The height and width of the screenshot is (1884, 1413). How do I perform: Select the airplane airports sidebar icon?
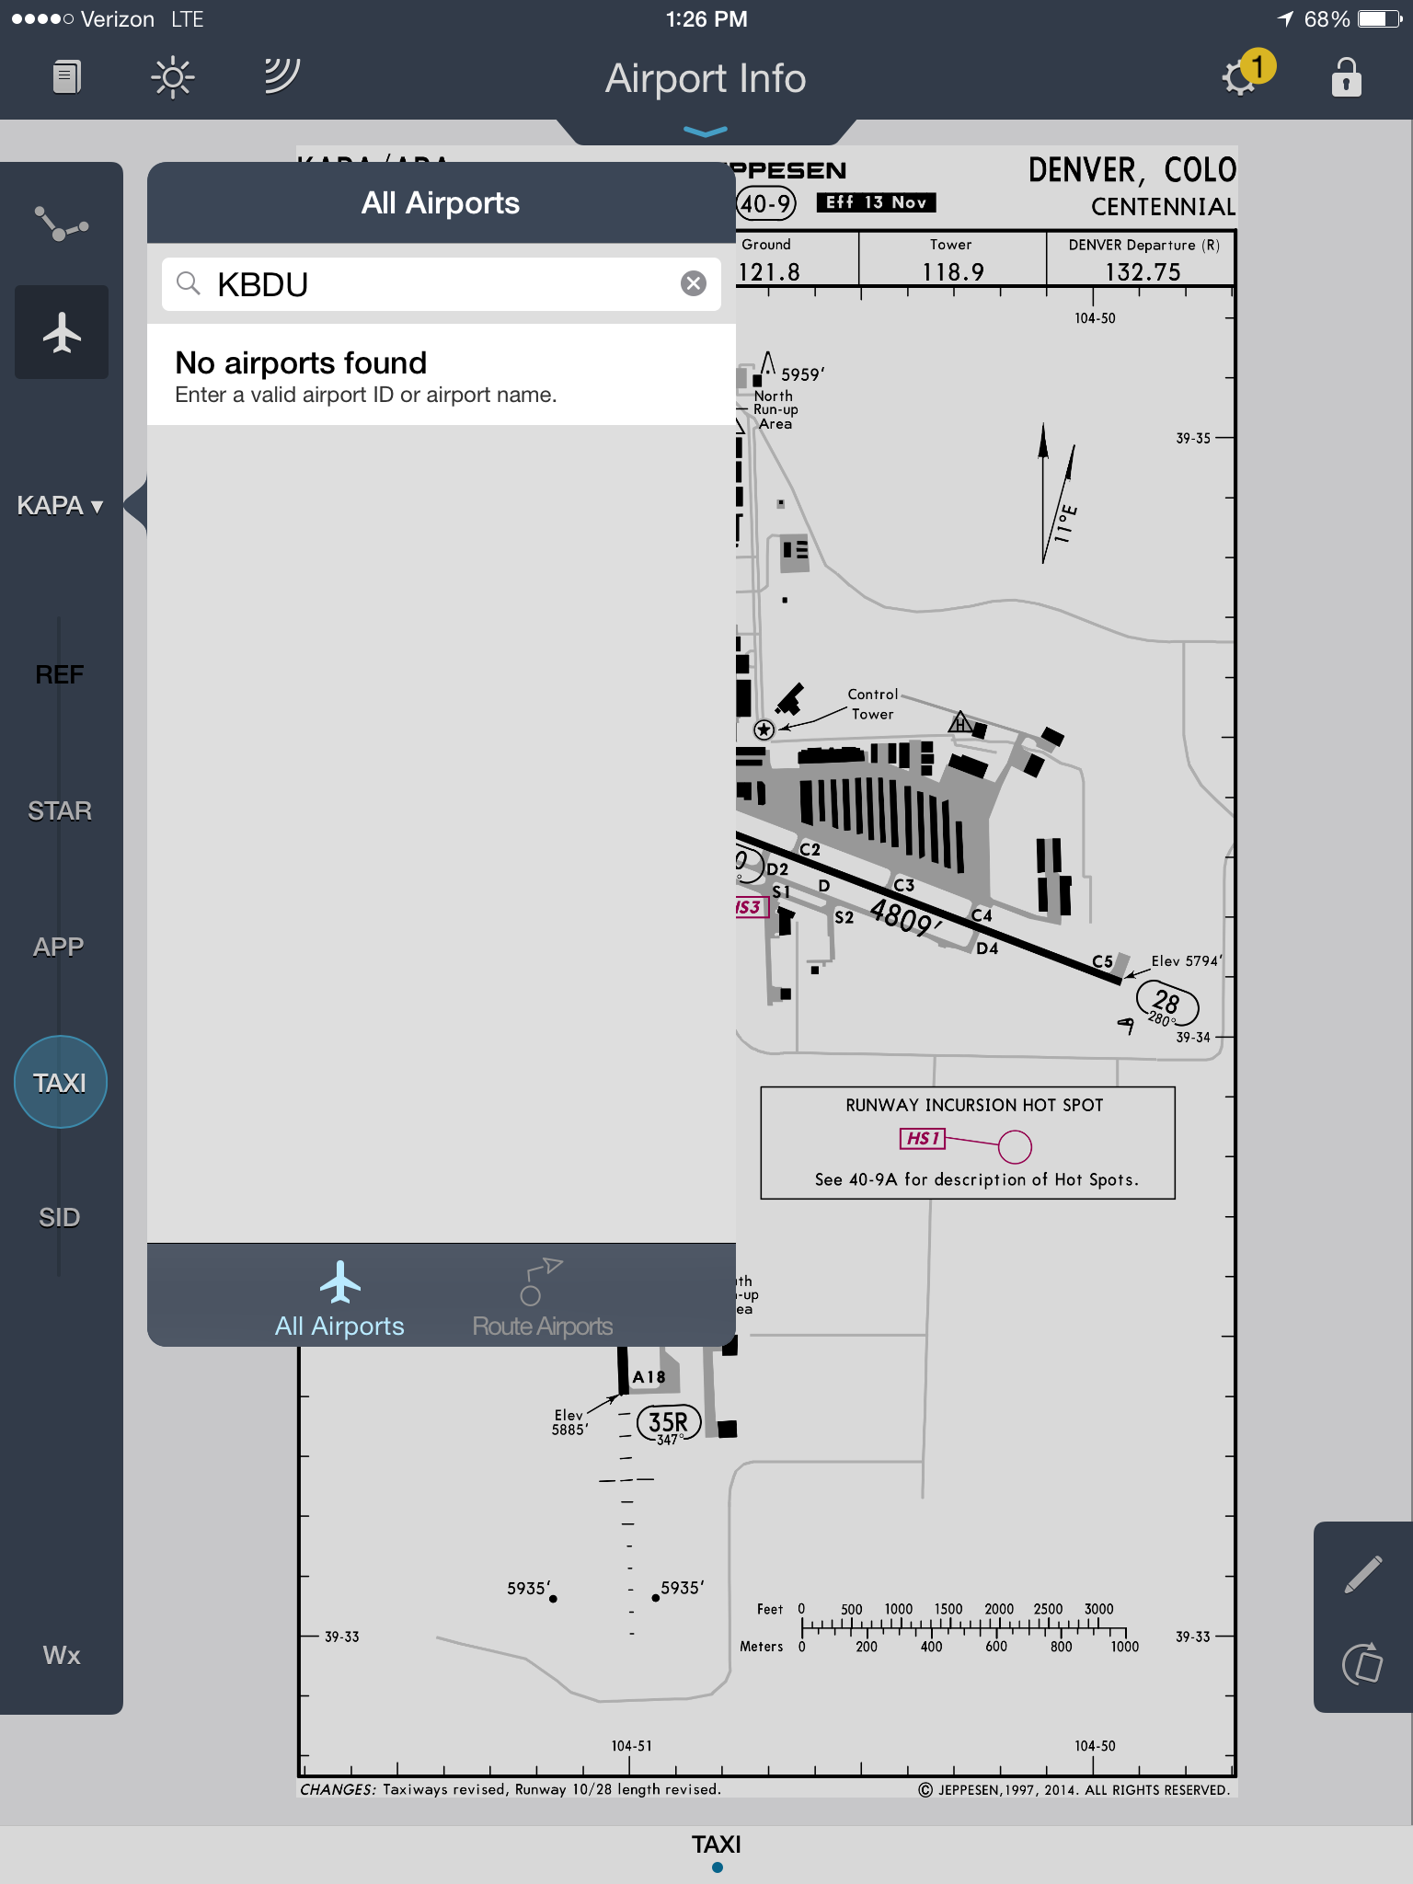[62, 332]
